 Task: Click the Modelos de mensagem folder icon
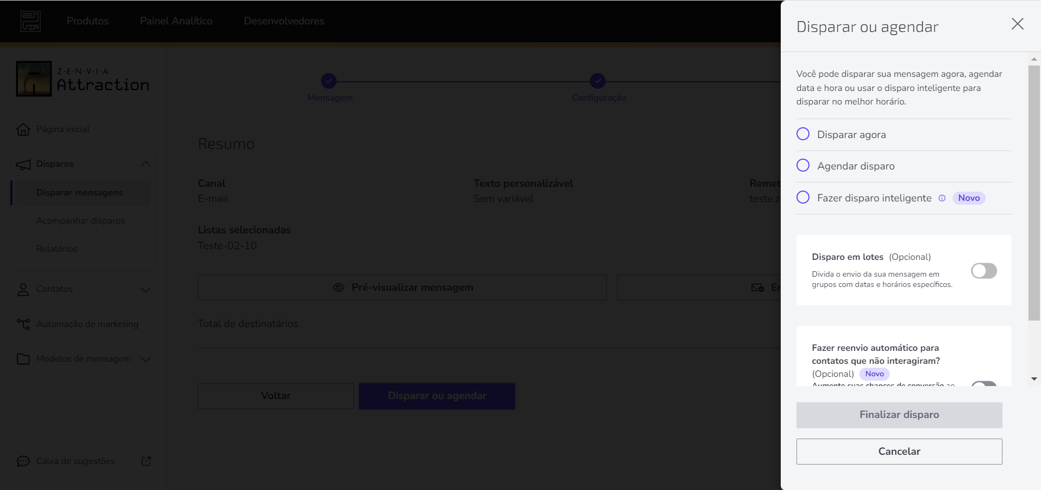coord(23,359)
